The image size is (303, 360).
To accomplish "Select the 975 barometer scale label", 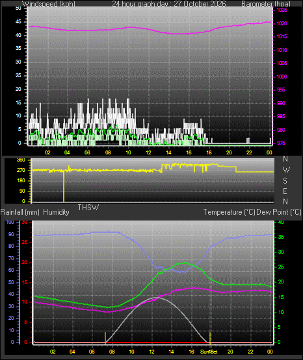I will coord(281,143).
